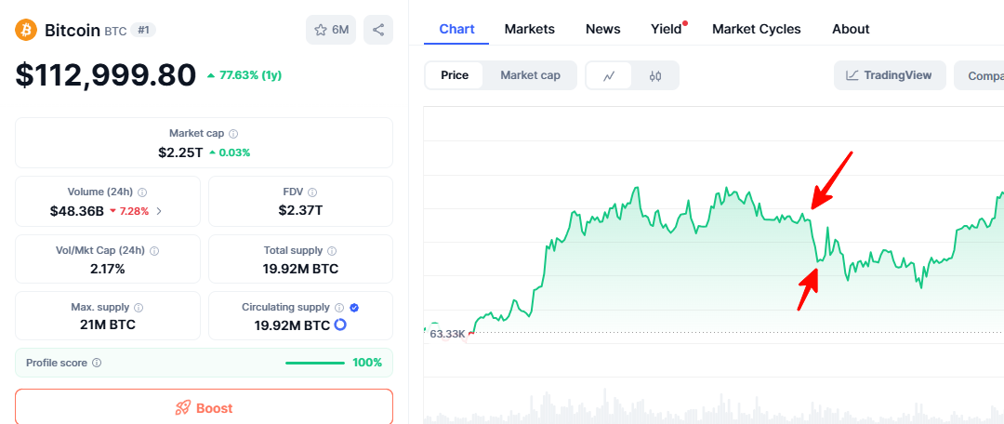1004x424 pixels.
Task: Expand the 24h volume chevron arrow
Action: [x=159, y=211]
